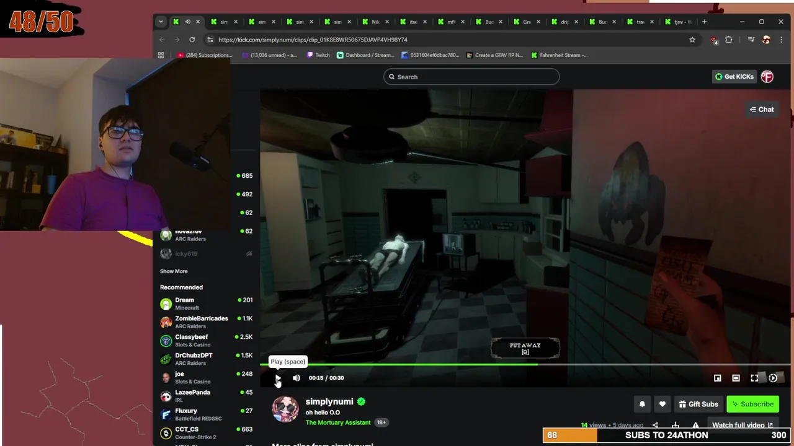
Task: Open browser media controls icon
Action: click(751, 40)
